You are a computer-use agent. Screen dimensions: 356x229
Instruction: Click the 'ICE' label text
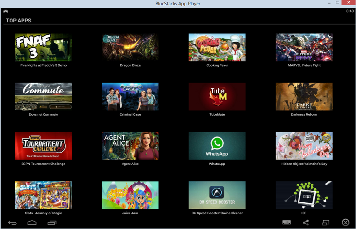(304, 213)
